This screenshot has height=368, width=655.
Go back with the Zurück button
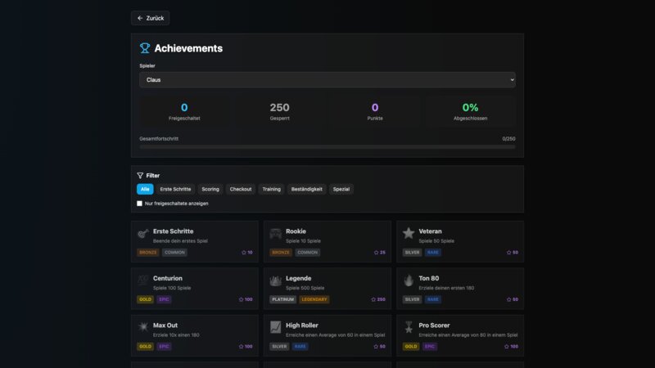coord(151,18)
